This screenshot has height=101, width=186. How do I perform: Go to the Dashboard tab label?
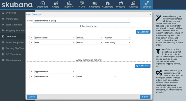click(43, 7)
